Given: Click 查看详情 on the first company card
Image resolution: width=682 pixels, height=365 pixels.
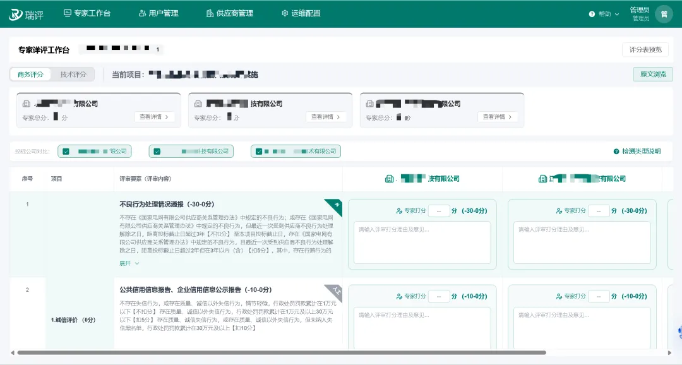Looking at the screenshot, I should 154,117.
